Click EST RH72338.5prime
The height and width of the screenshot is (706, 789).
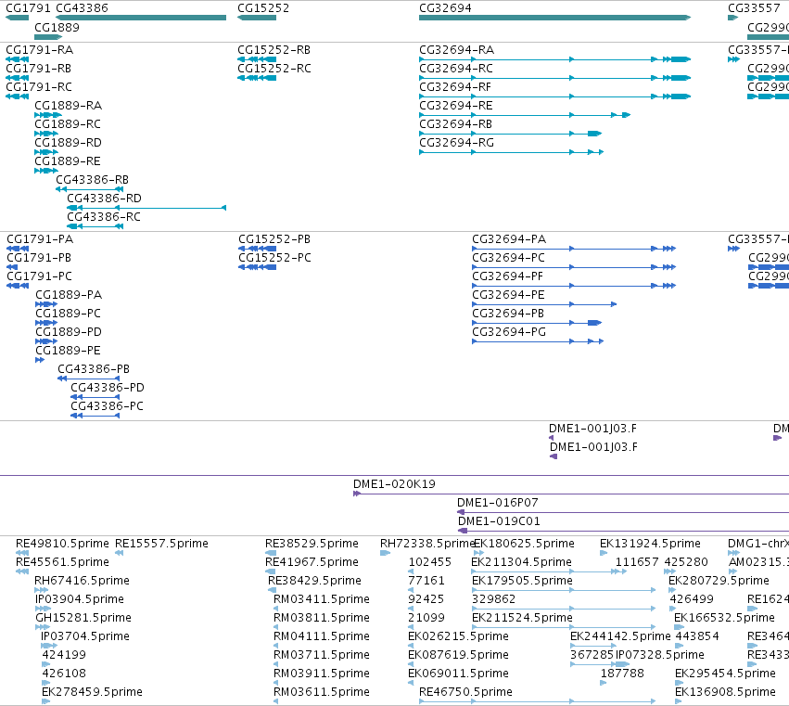tap(385, 553)
